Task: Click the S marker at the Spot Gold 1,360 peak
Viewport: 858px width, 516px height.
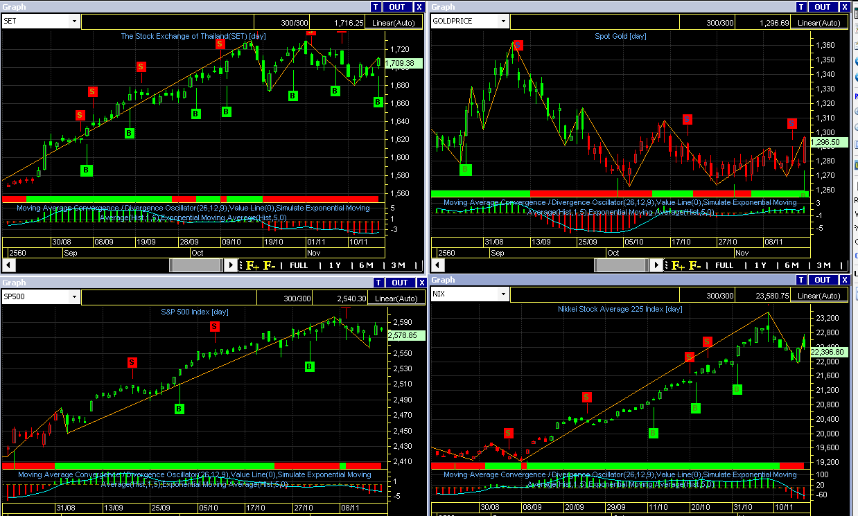Action: pyautogui.click(x=518, y=46)
